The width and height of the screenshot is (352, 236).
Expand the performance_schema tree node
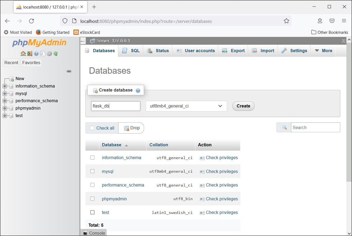point(5,101)
